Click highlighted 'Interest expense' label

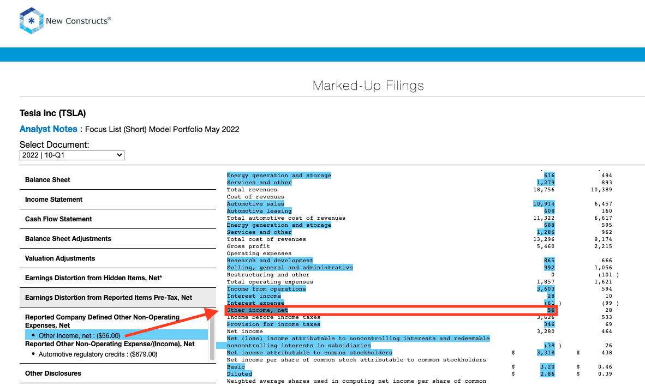[x=255, y=303]
